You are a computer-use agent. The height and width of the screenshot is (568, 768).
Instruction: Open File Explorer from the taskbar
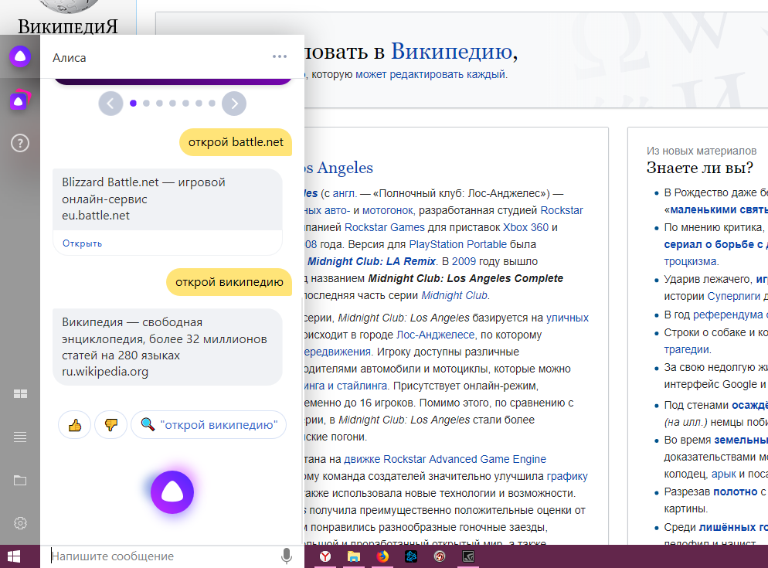click(354, 556)
